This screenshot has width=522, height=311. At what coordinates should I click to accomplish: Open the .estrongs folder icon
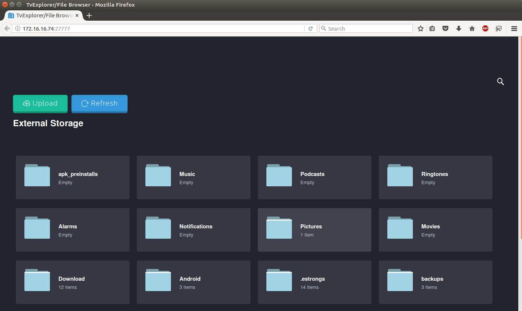point(279,280)
